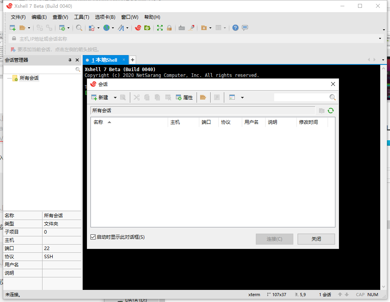Screen dimensions: 390x302
Task: Open the 选项卡(B) menu
Action: click(105, 17)
